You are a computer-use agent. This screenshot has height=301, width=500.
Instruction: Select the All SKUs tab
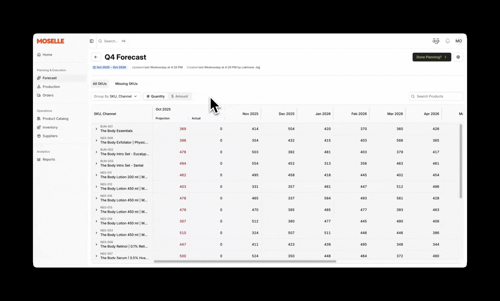tap(100, 84)
